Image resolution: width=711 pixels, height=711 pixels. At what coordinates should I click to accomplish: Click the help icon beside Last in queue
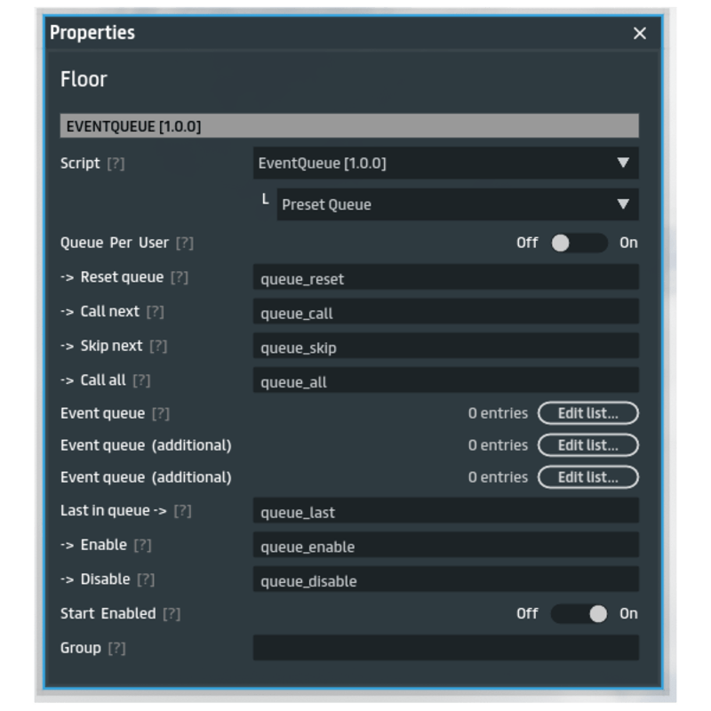pyautogui.click(x=182, y=511)
